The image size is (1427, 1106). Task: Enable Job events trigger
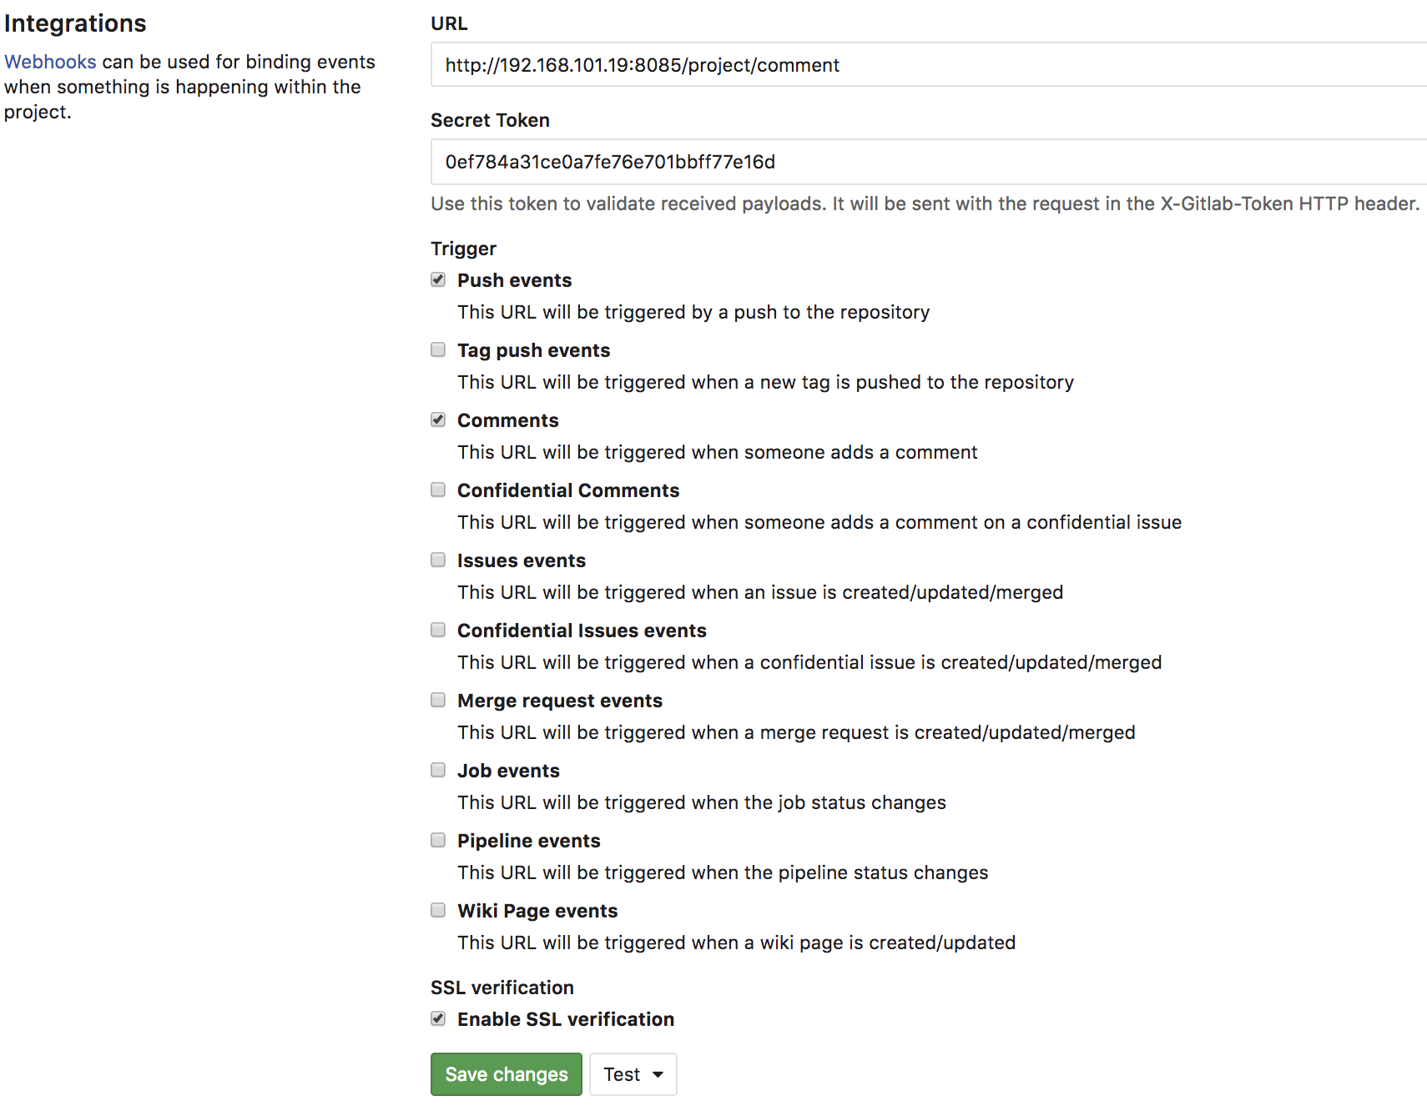pyautogui.click(x=438, y=770)
